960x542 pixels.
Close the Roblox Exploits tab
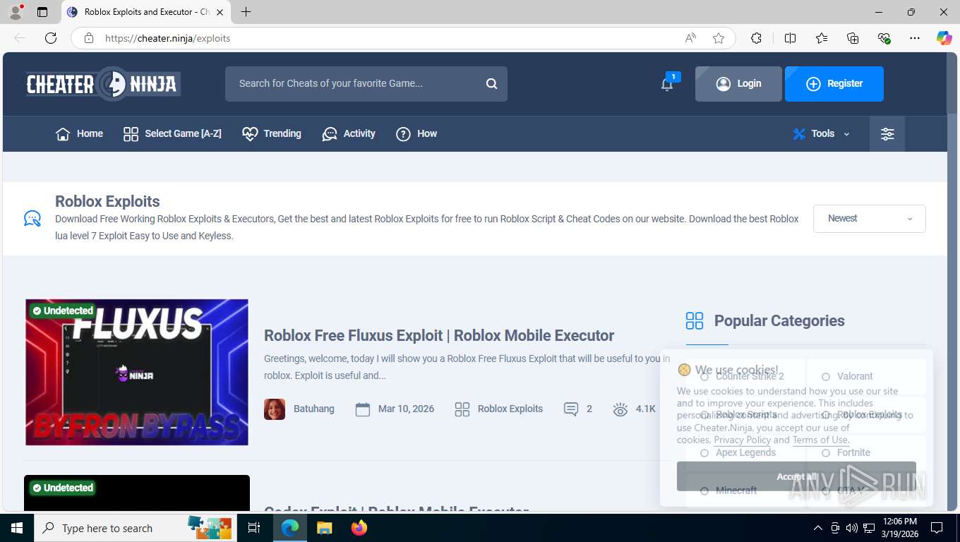tap(220, 12)
